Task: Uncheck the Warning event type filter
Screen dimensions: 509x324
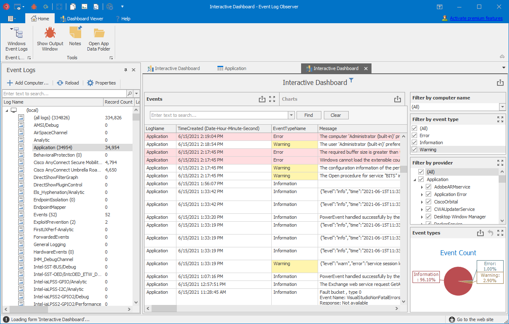Action: coord(415,150)
